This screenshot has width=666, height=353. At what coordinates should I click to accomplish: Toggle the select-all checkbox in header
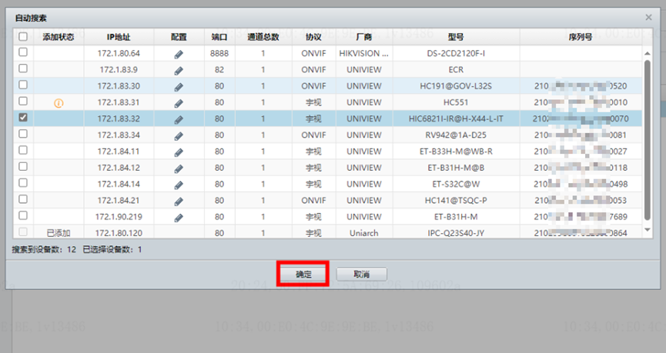coord(23,36)
